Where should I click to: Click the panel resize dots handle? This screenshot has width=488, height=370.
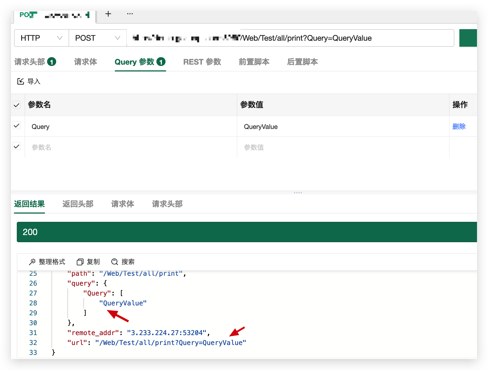[x=298, y=193]
